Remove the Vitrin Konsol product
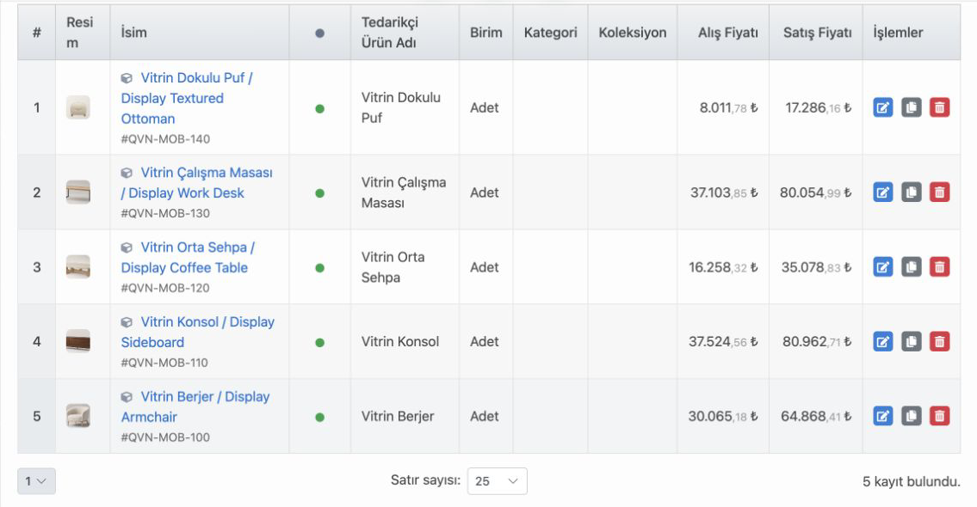This screenshot has width=977, height=507. (940, 341)
